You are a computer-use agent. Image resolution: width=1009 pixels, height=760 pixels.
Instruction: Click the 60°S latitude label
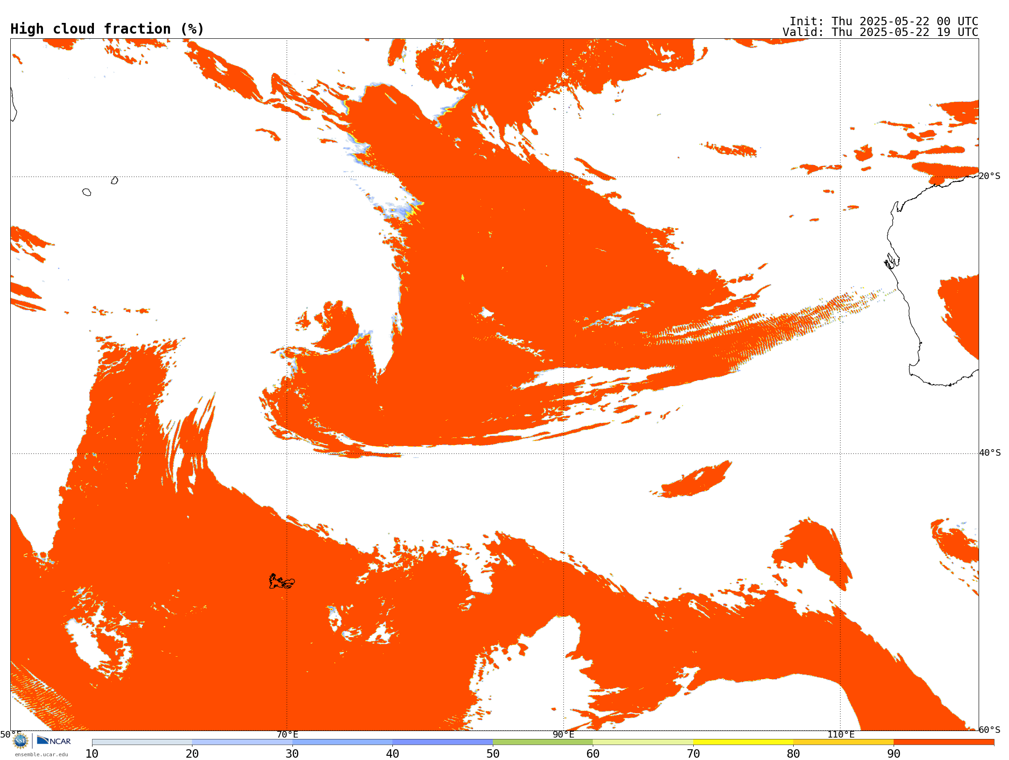[x=990, y=730]
